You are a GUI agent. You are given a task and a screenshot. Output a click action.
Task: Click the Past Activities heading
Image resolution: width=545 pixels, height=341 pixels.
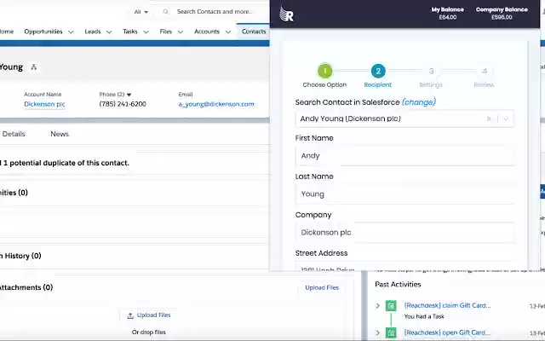[398, 285]
